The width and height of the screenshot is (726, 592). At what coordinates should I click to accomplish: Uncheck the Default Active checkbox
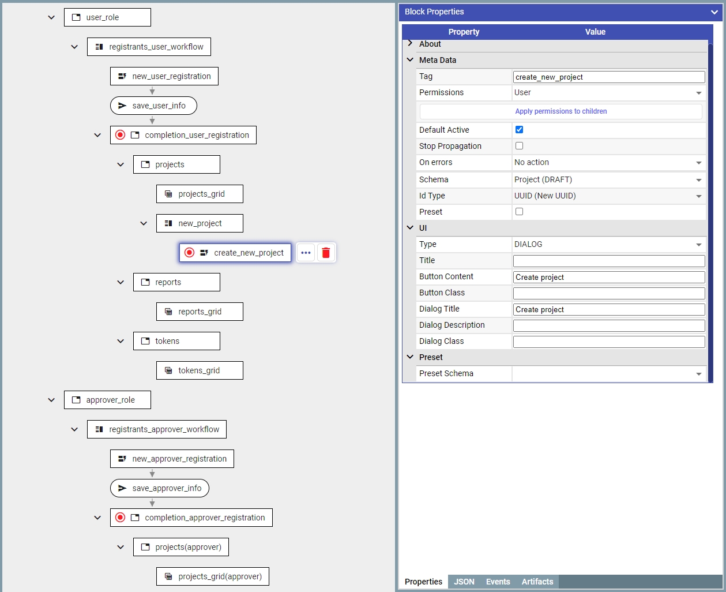click(519, 130)
